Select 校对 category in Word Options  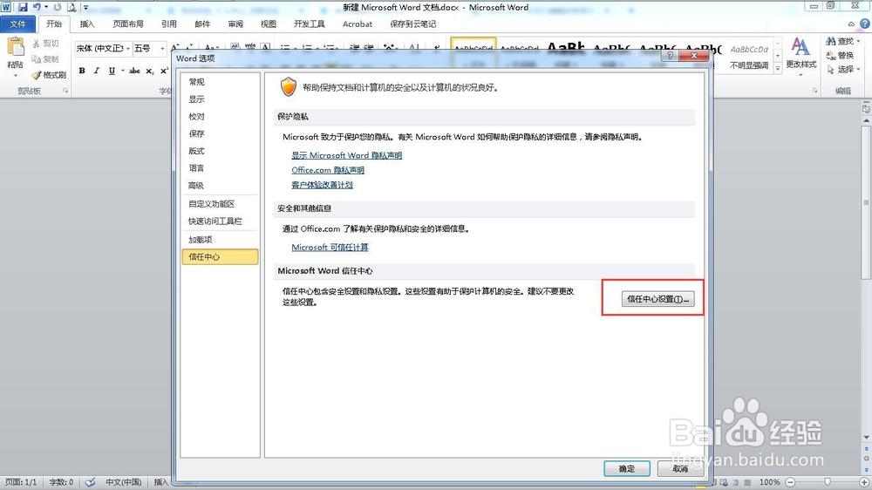pos(220,116)
